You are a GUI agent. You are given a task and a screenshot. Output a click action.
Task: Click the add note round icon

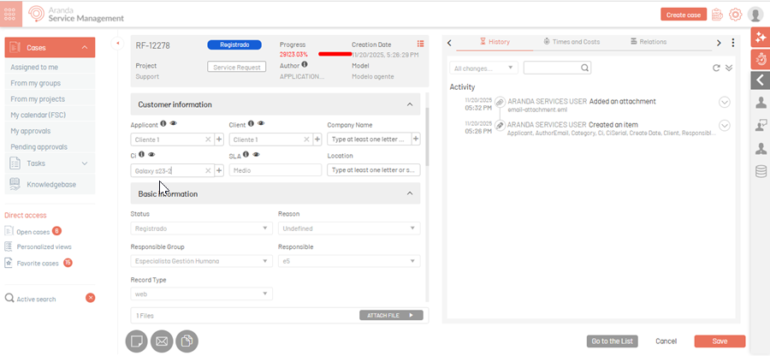[137, 341]
